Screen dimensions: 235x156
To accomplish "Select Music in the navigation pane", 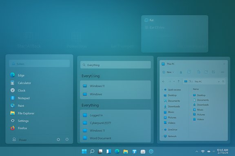I will pyautogui.click(x=169, y=112).
